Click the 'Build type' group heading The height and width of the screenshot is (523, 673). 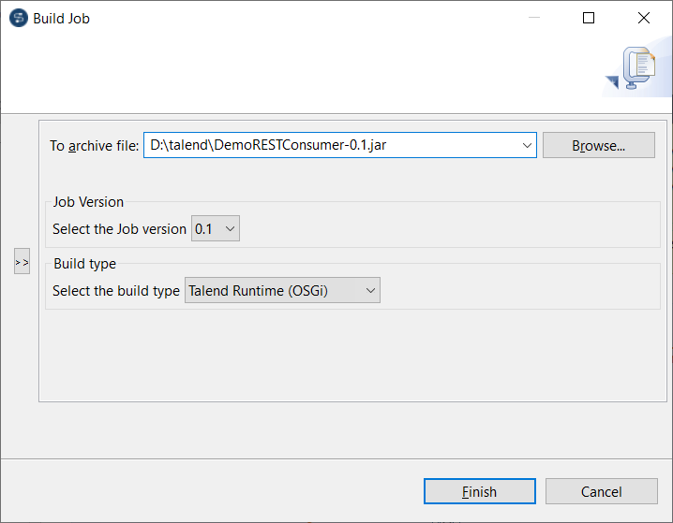84,264
